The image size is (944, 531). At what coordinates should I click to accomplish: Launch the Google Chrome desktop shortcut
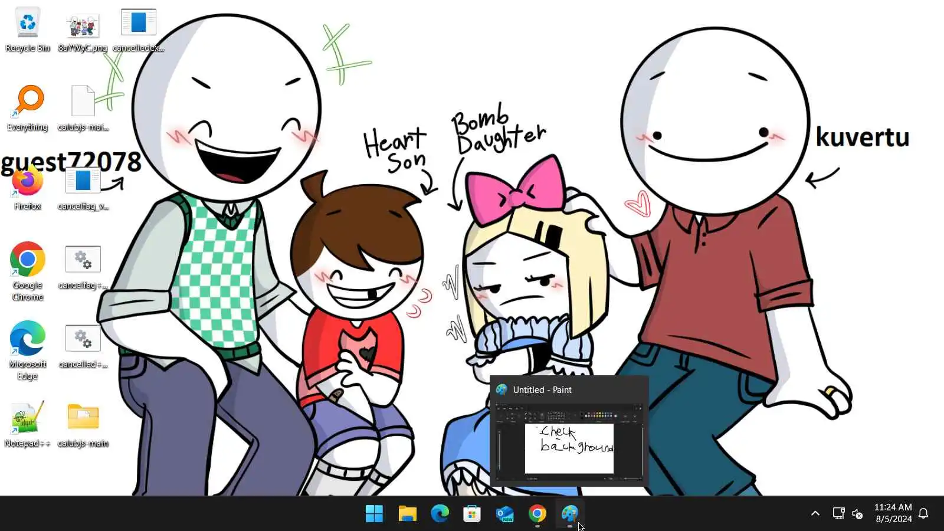27,271
